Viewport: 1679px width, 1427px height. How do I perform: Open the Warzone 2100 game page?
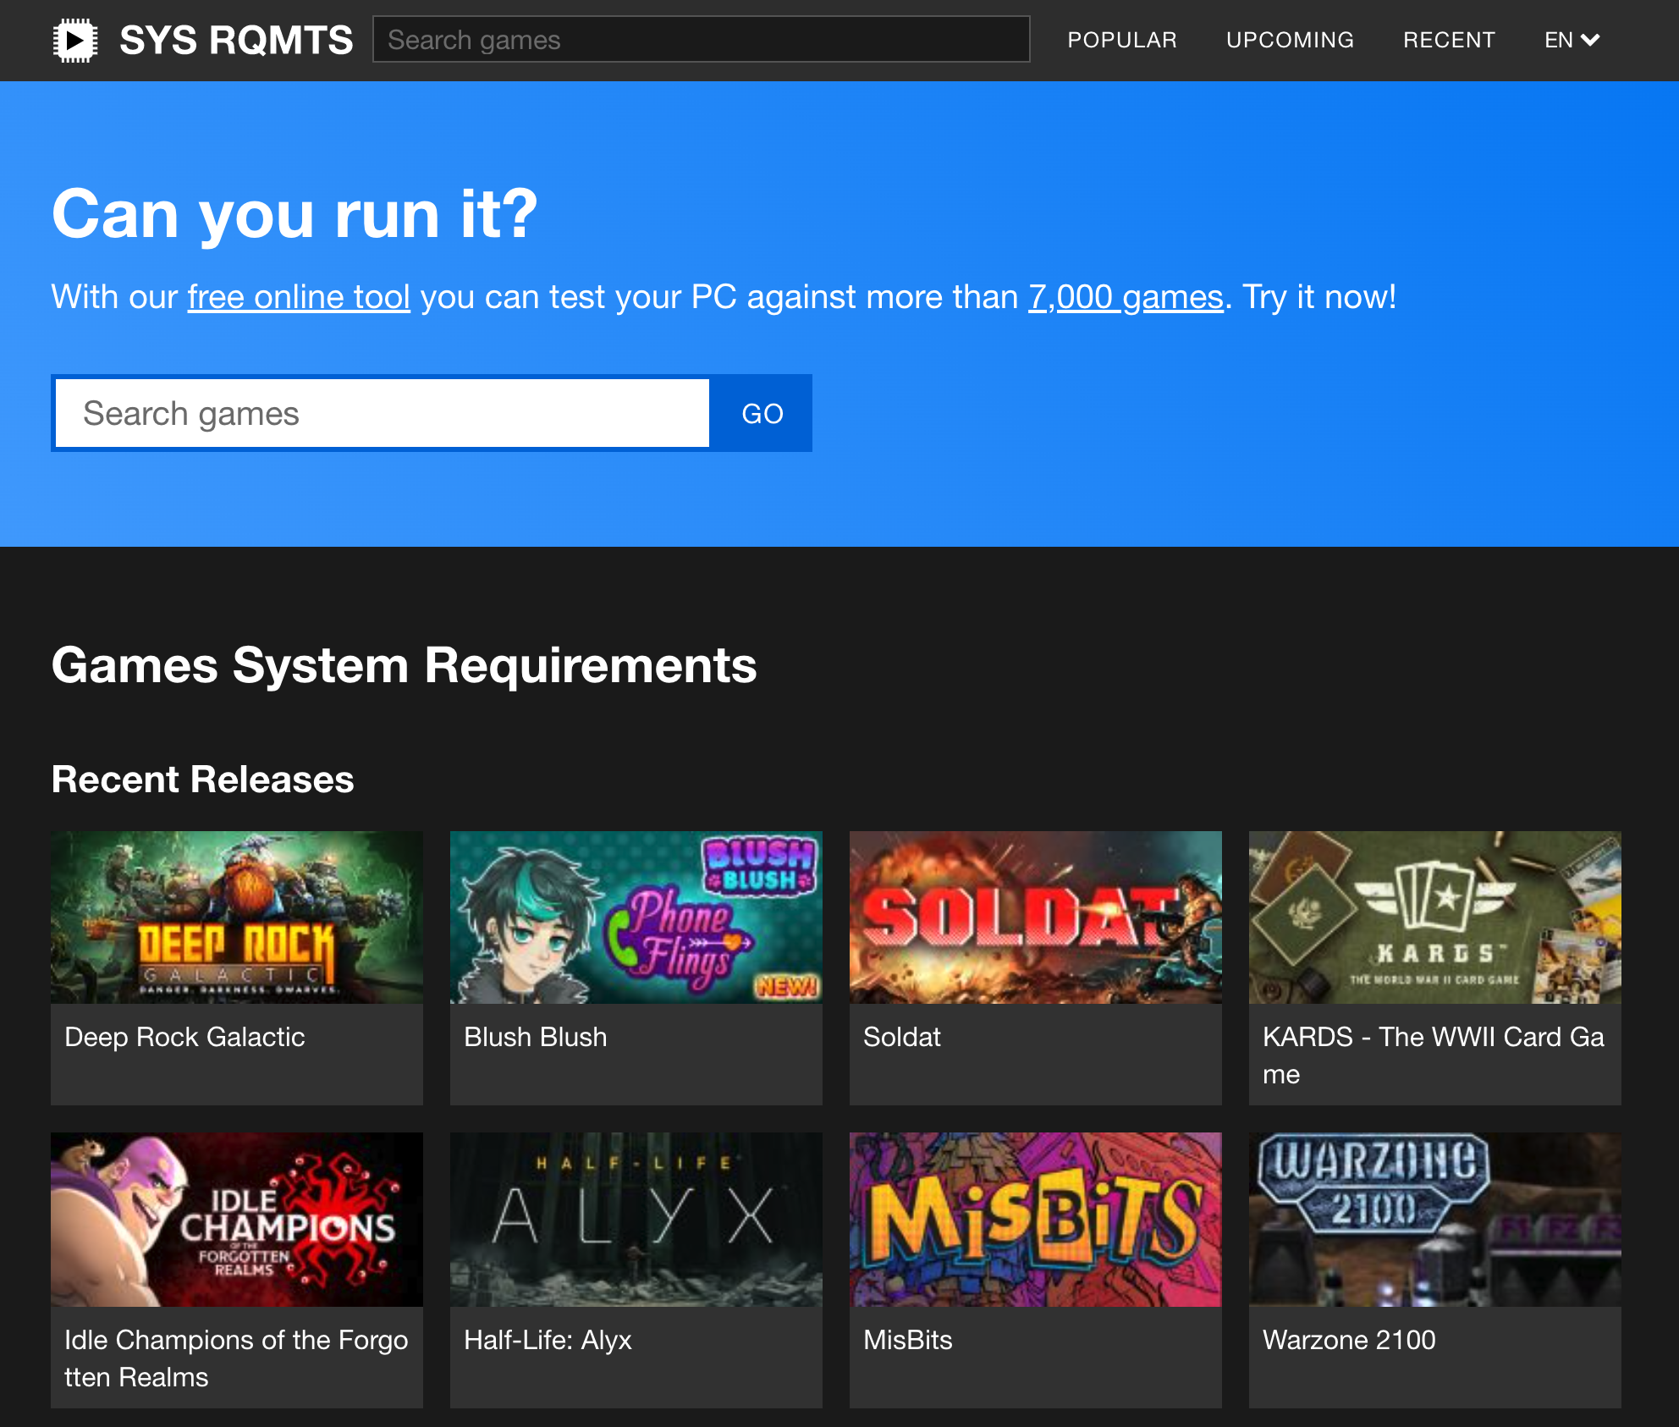click(x=1434, y=1220)
